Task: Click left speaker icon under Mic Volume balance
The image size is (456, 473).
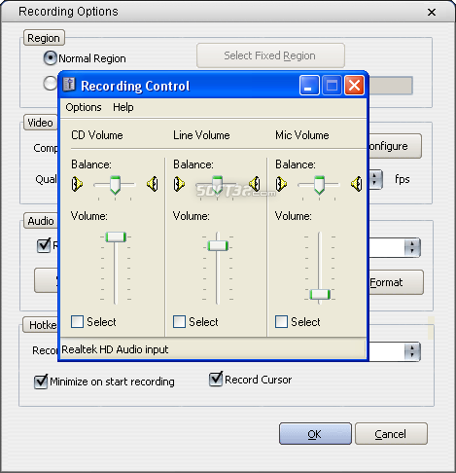Action: click(281, 184)
